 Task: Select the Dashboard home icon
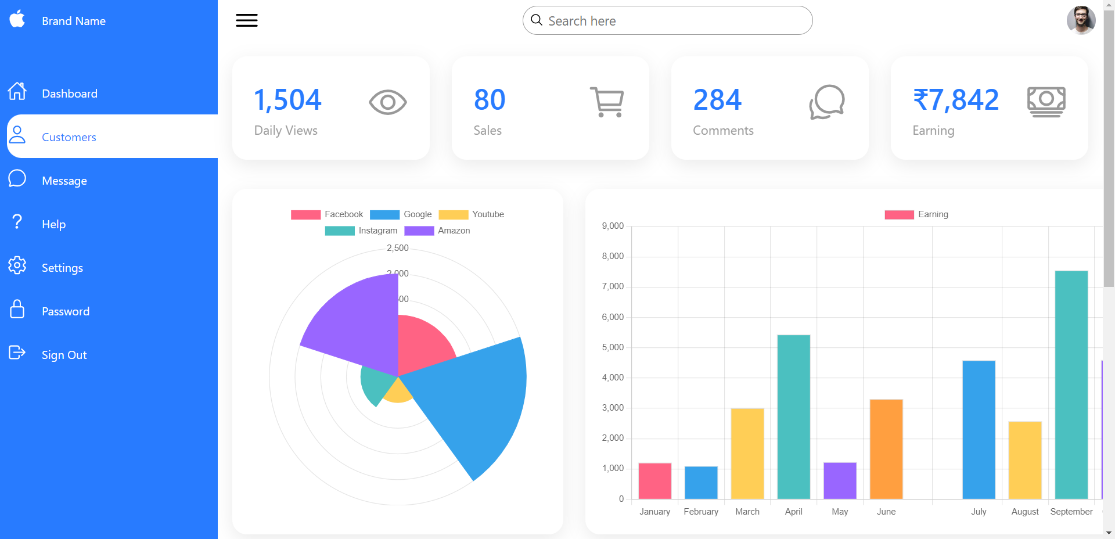tap(17, 92)
